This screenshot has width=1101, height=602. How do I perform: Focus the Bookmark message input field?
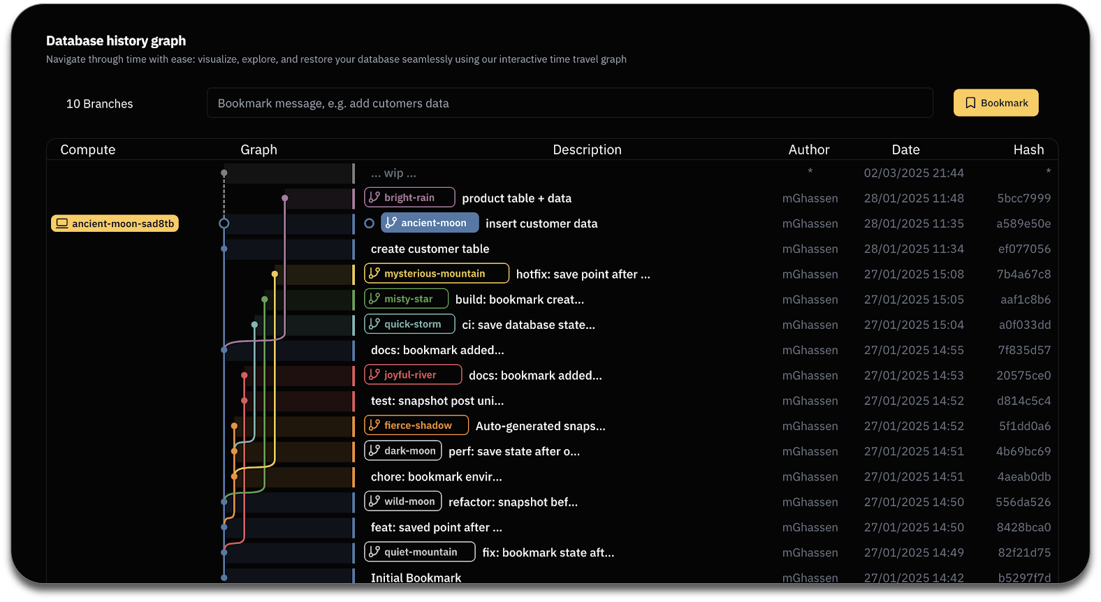click(x=569, y=103)
